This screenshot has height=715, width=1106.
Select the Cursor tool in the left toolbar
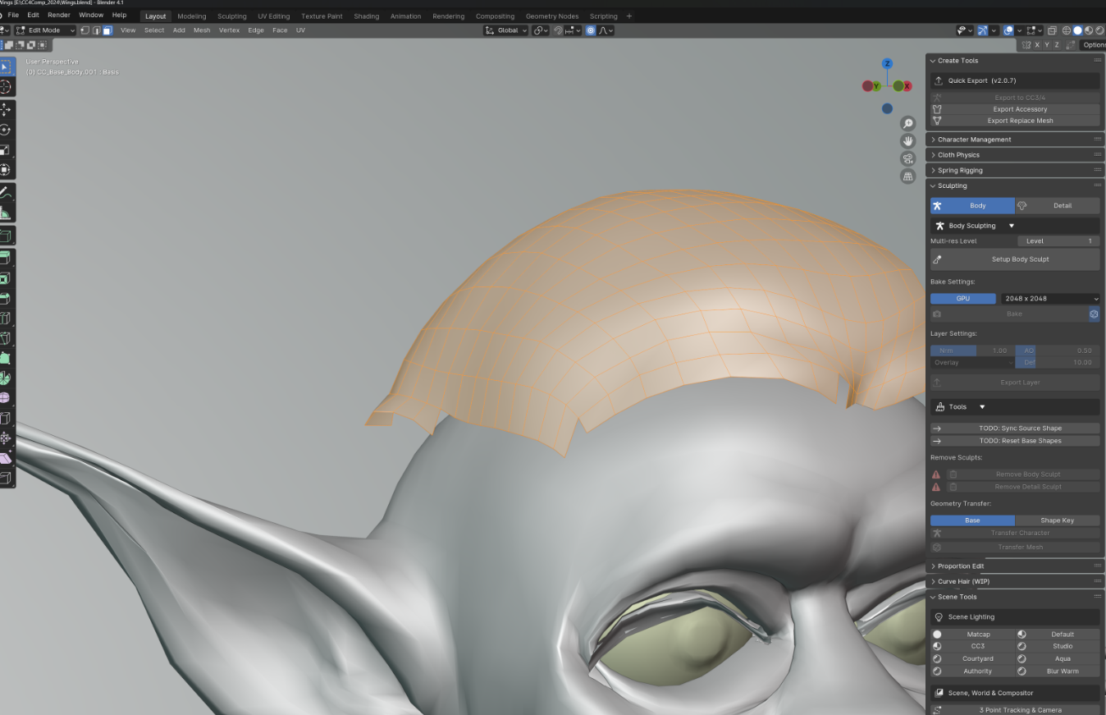pyautogui.click(x=6, y=87)
